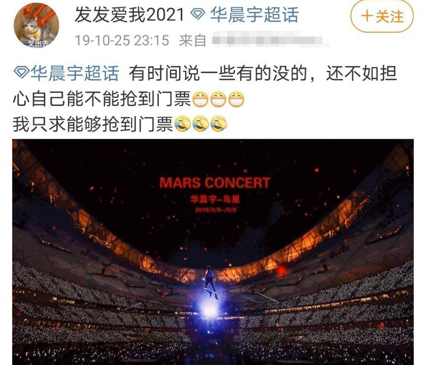Click the MARS CONCERT red title in the image
The image size is (424, 365).
pyautogui.click(x=215, y=183)
